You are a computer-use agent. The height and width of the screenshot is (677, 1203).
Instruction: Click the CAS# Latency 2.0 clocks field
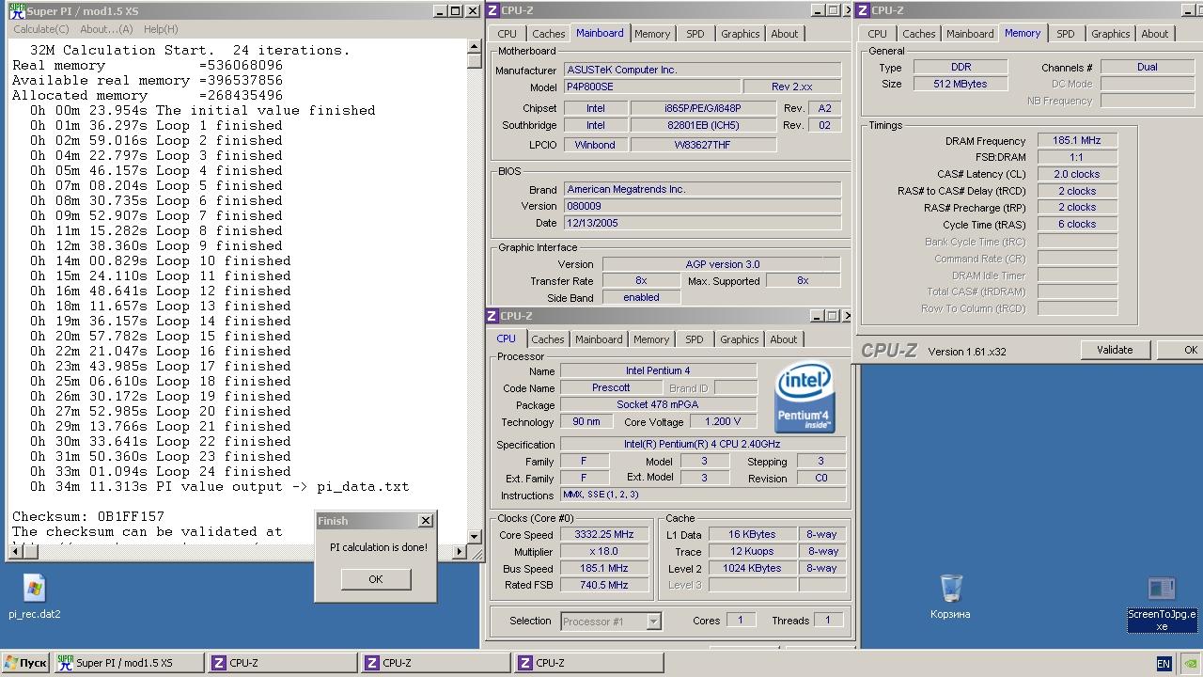[x=1077, y=174]
